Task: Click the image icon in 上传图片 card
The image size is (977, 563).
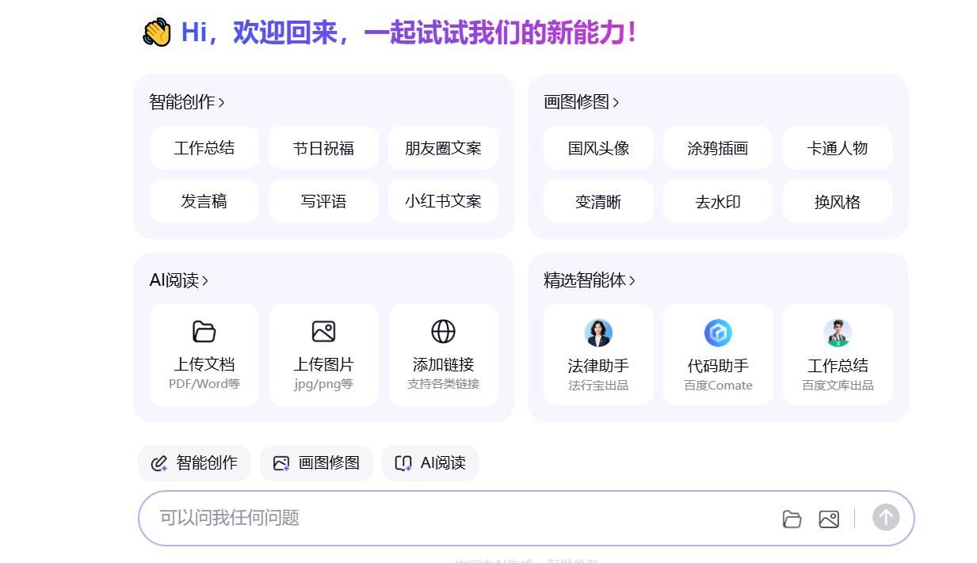Action: coord(324,331)
